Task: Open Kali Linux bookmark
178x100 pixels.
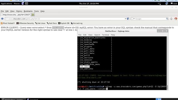Action: click(40, 23)
